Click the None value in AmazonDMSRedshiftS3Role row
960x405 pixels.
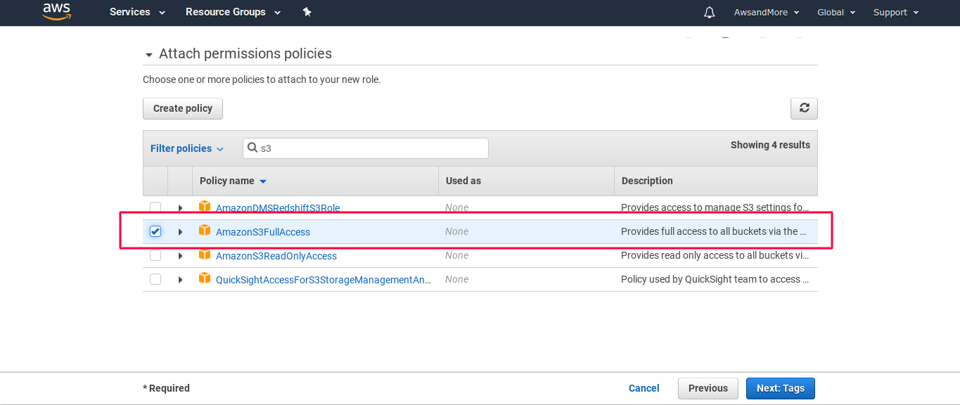[x=457, y=207]
